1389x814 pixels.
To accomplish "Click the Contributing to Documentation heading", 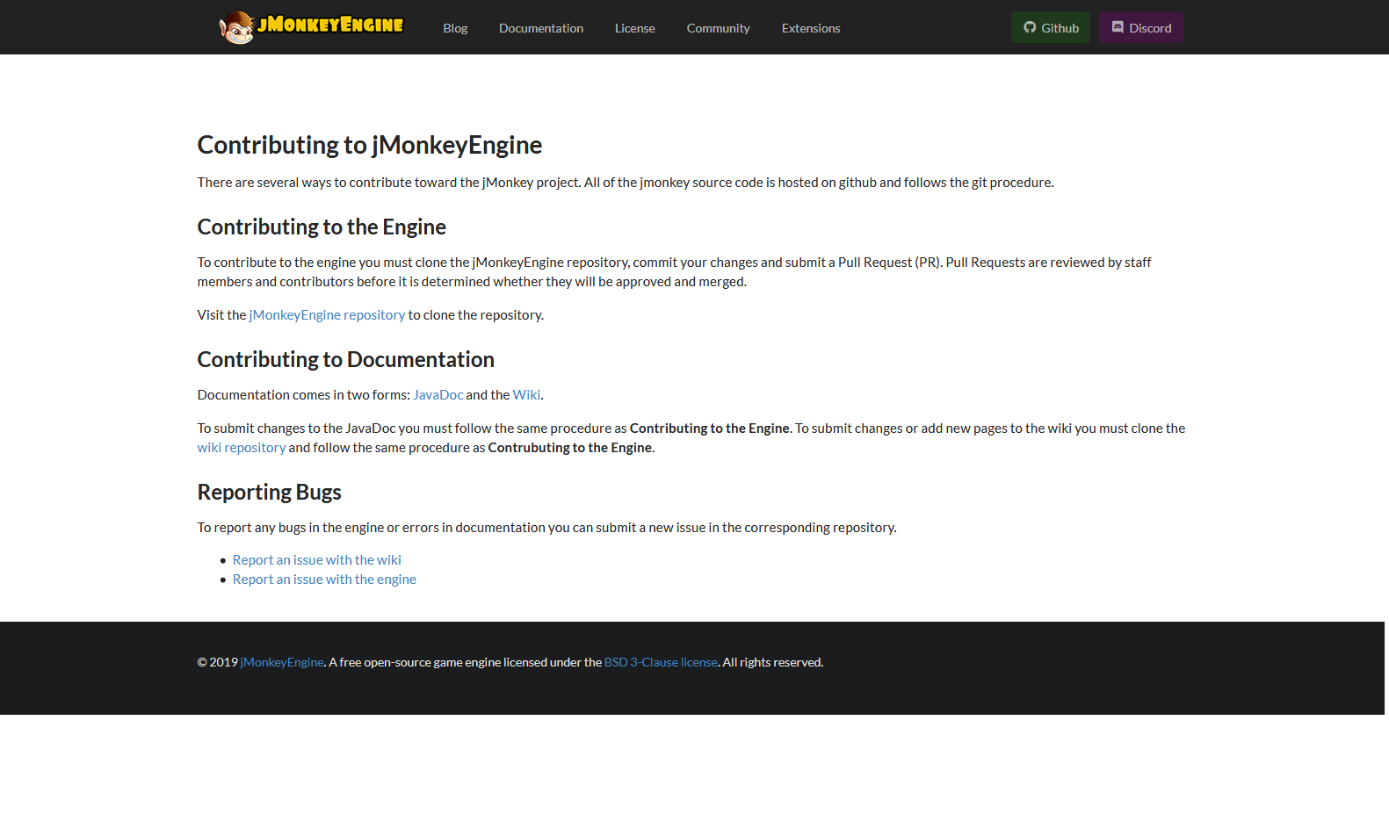I will [346, 359].
